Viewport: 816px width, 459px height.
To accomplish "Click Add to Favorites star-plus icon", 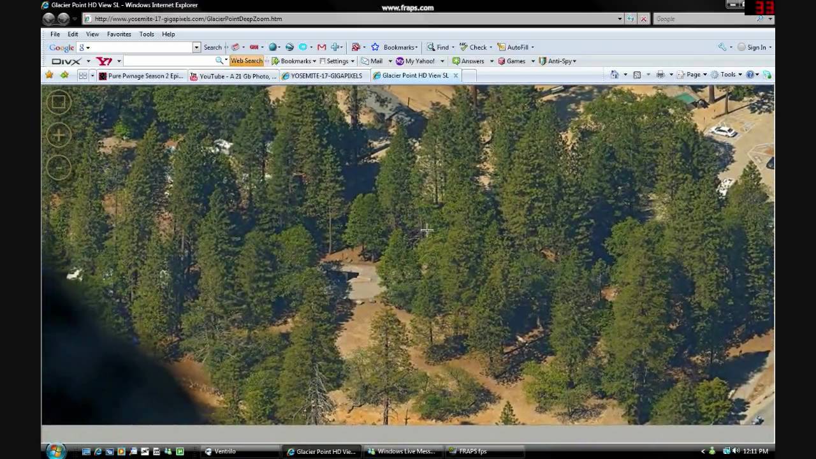I will pyautogui.click(x=64, y=75).
